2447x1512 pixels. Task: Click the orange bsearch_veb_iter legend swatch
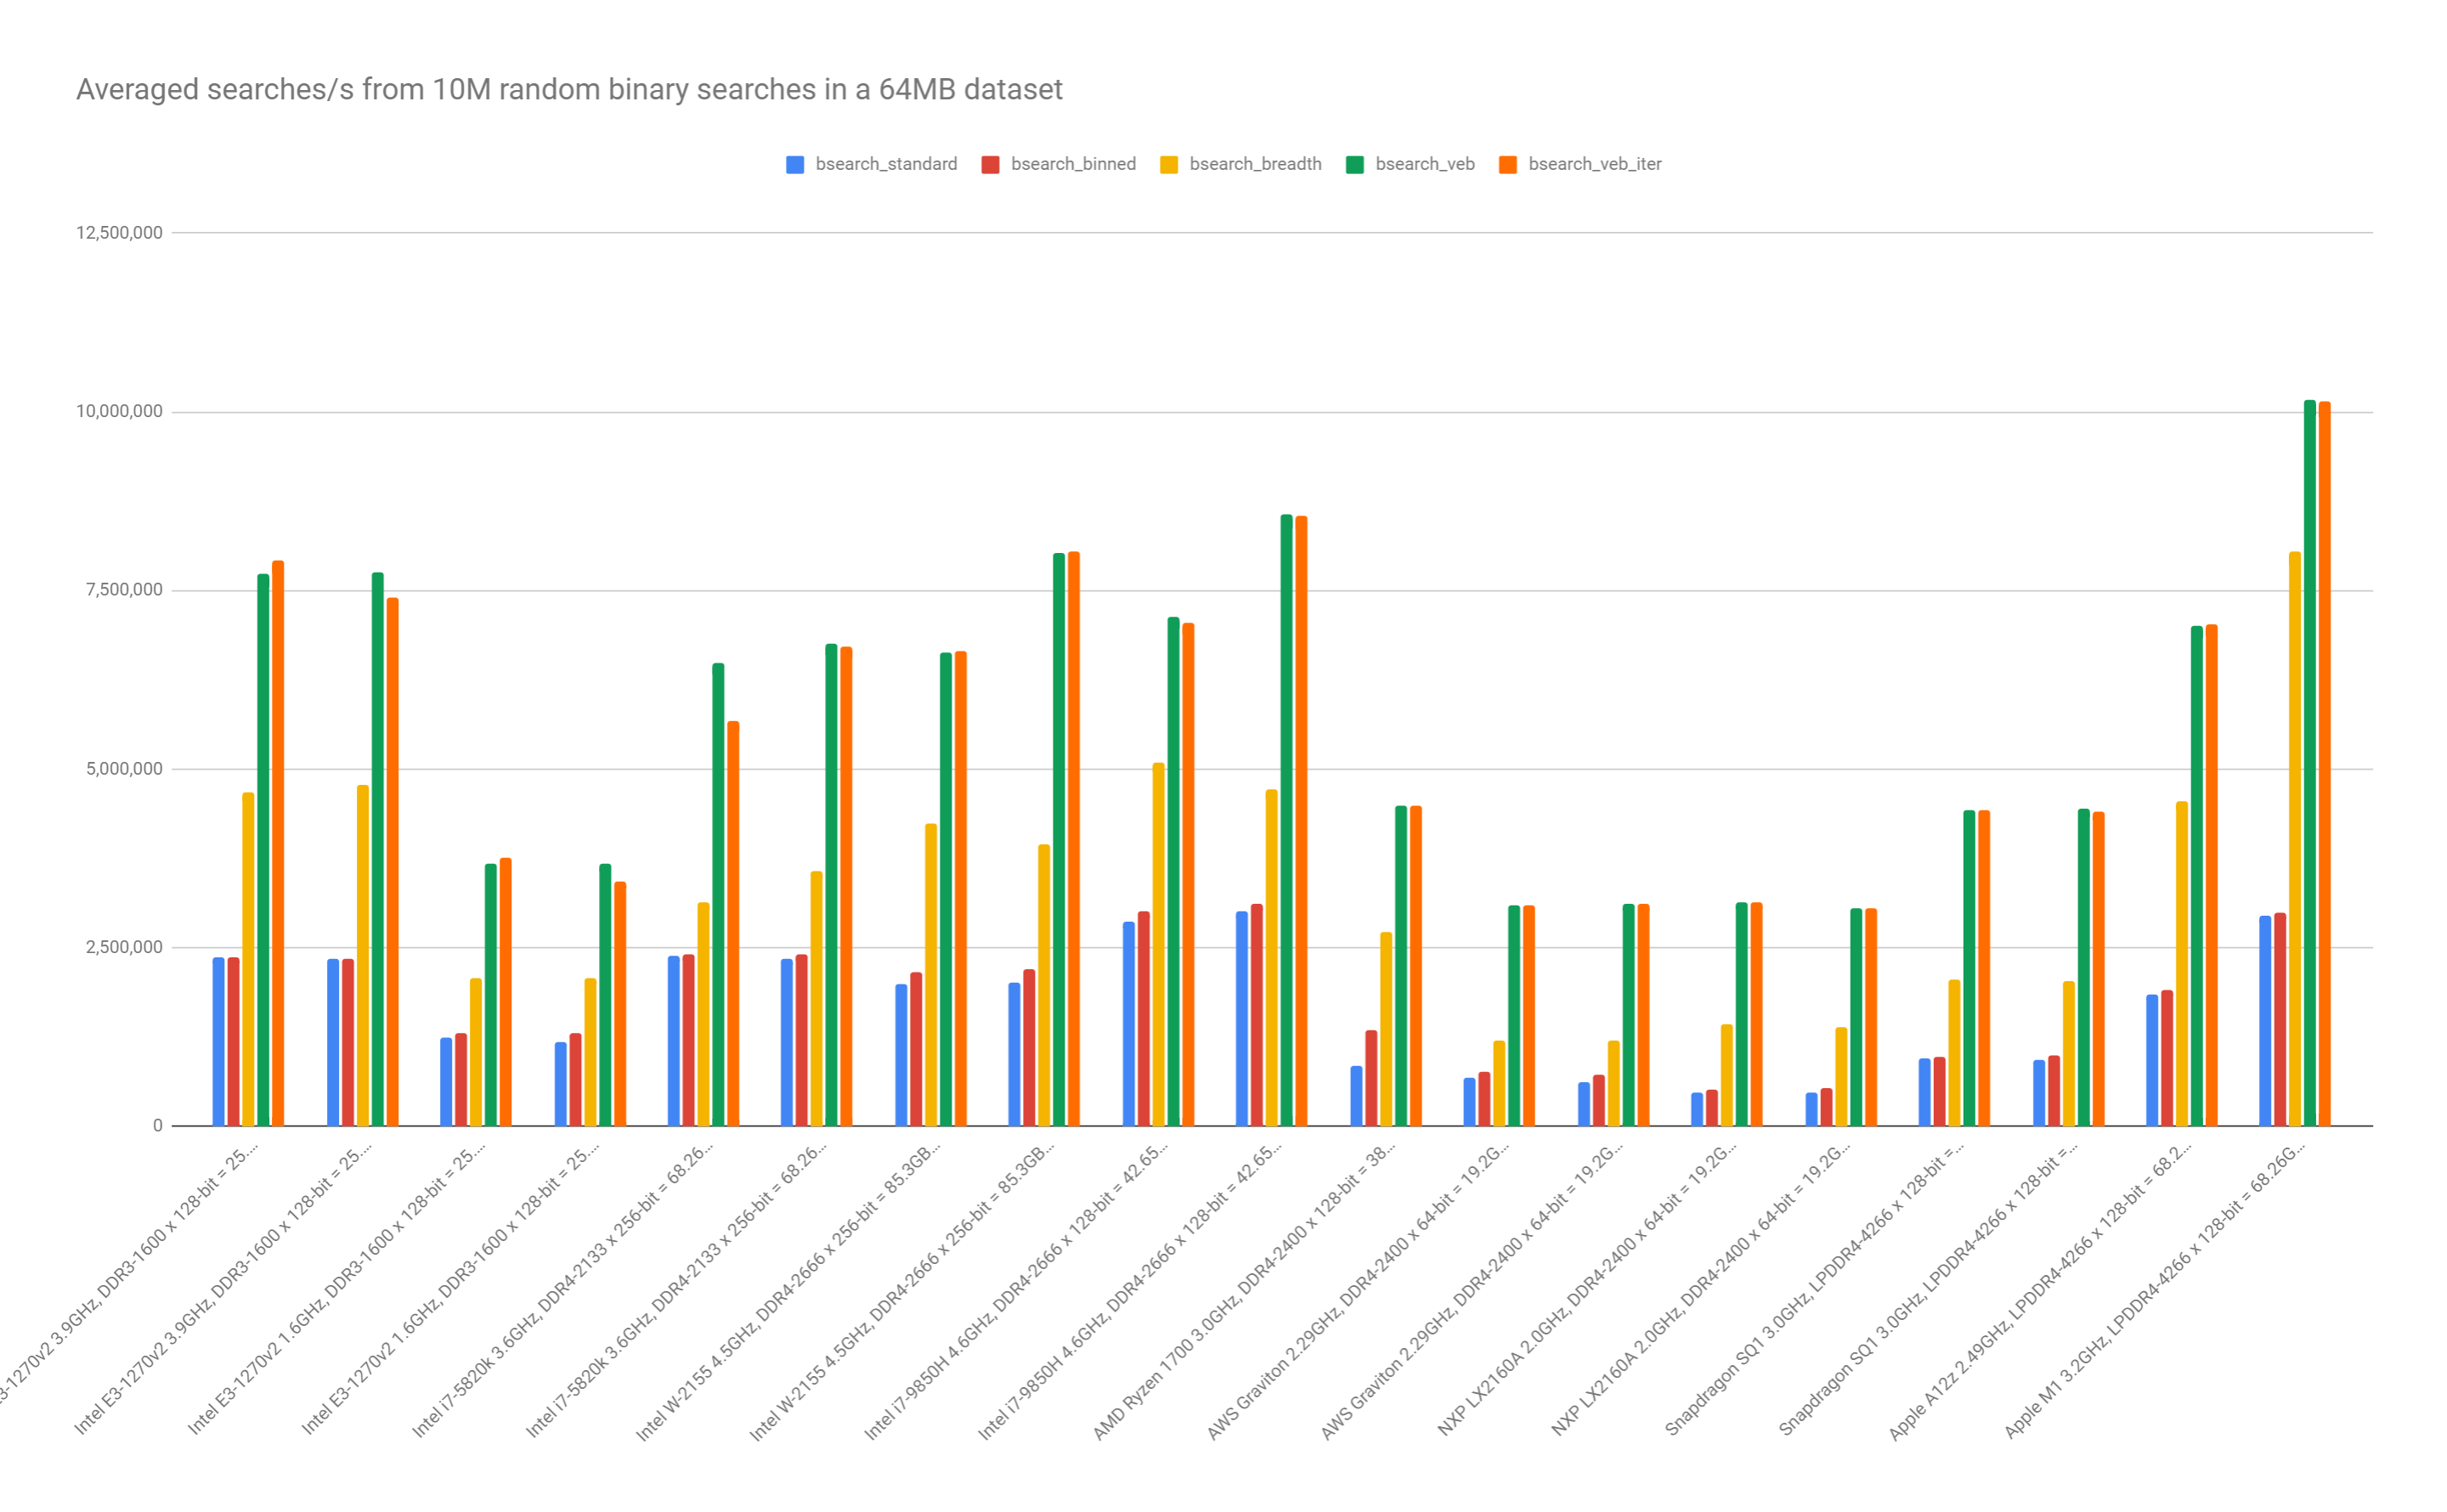1507,165
